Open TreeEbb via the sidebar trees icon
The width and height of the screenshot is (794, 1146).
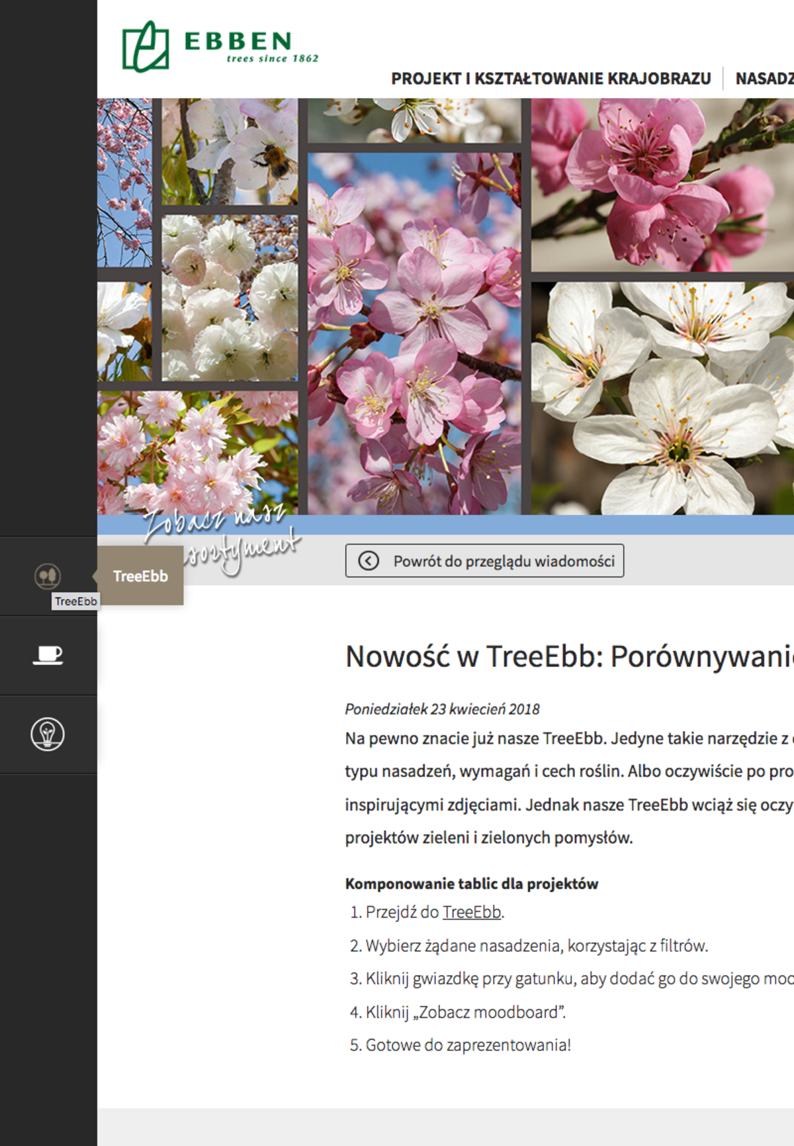[x=48, y=576]
